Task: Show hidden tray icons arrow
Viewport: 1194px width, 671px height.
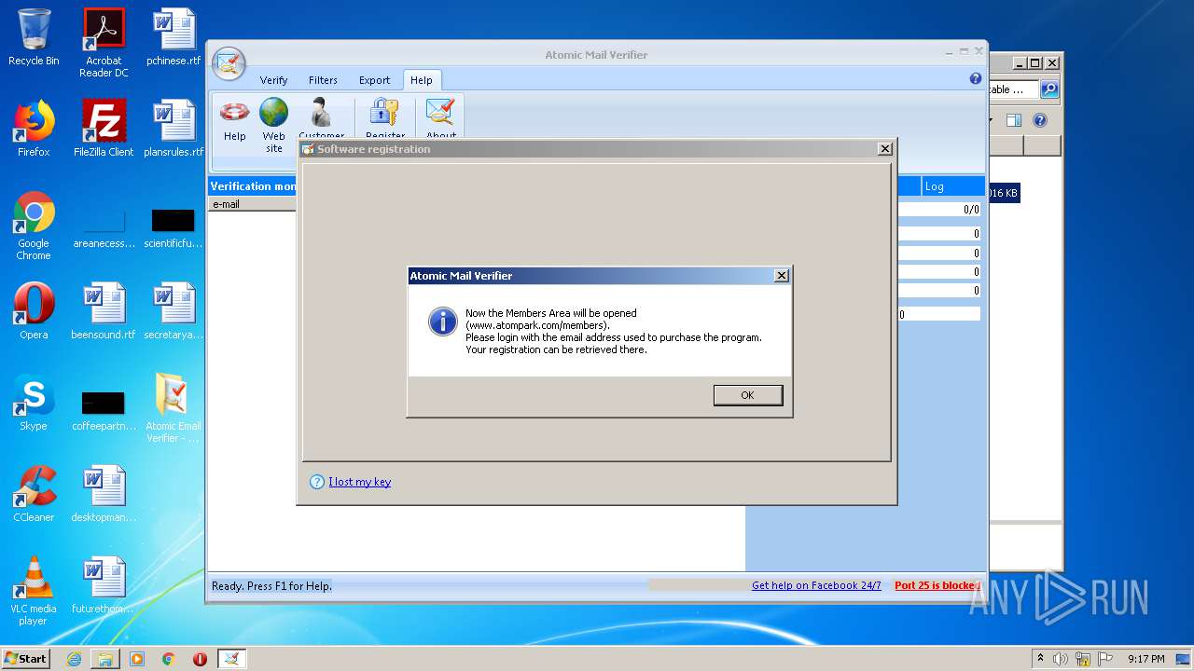Action: (1040, 658)
